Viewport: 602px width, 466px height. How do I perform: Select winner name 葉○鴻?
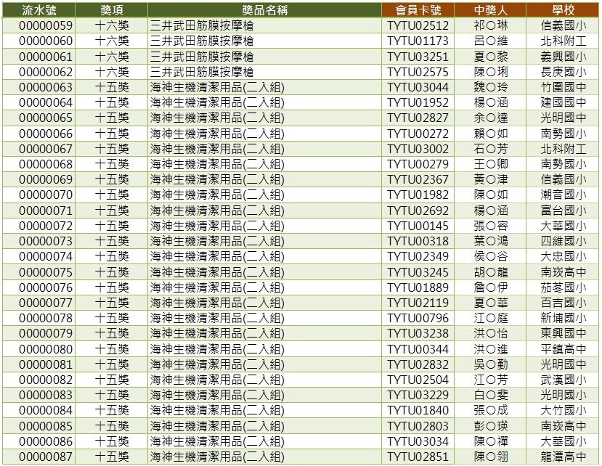491,242
